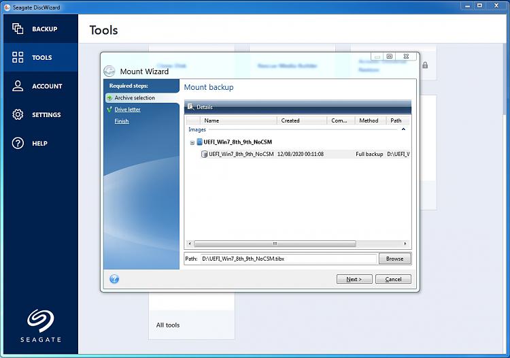Go to the Archive selection step

[x=135, y=97]
